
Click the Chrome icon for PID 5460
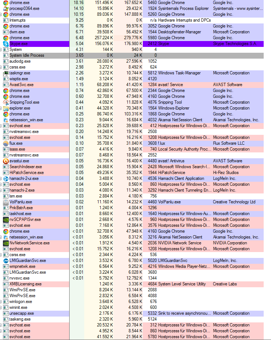(x=6, y=3)
